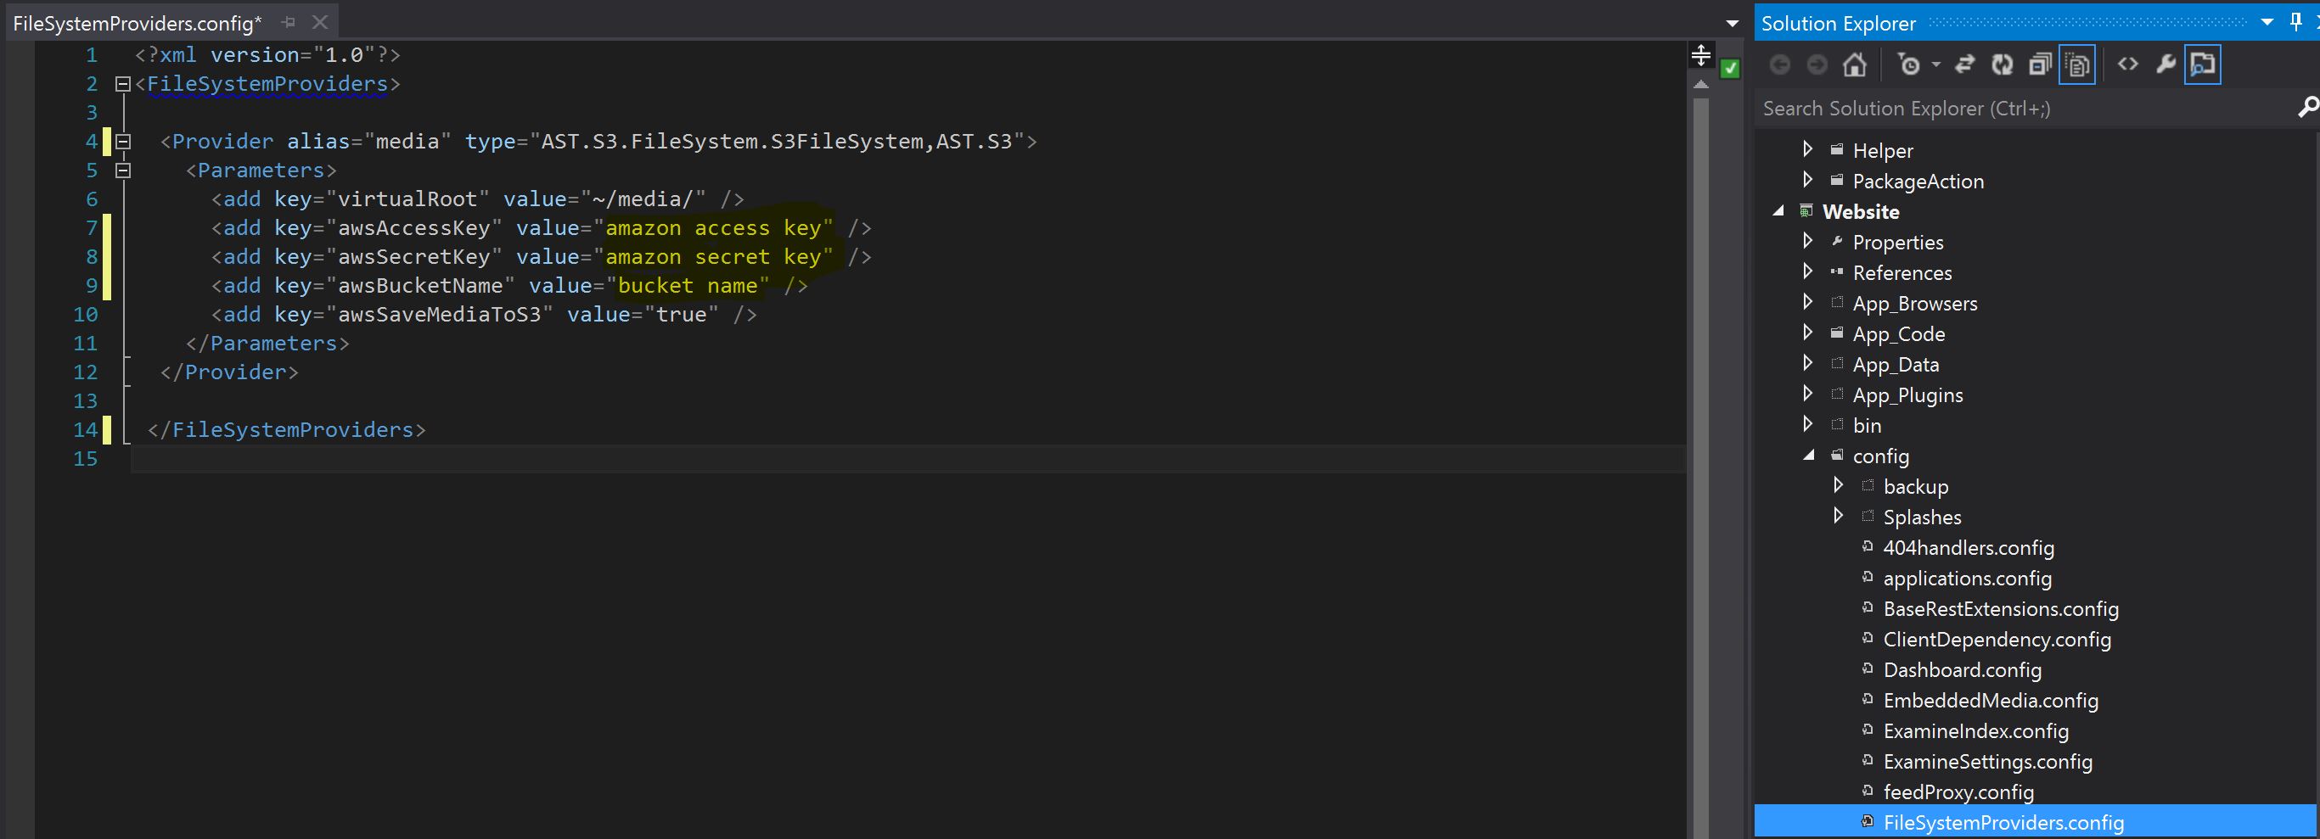The height and width of the screenshot is (839, 2320).
Task: Toggle Show All Files button
Action: [x=2078, y=64]
